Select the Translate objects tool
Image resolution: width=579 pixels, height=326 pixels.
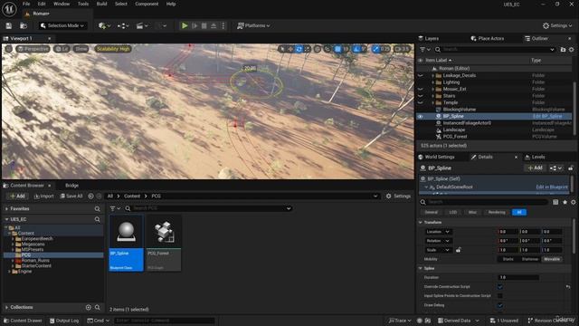click(x=290, y=49)
